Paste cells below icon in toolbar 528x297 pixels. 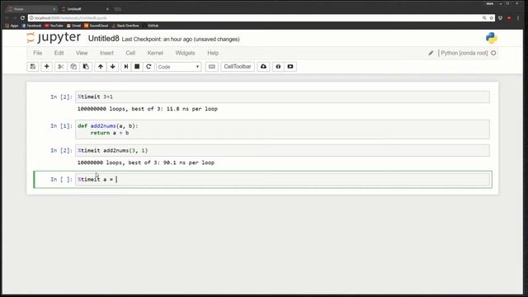(x=86, y=67)
